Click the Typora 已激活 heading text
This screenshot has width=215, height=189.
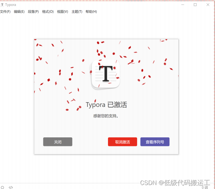106,105
